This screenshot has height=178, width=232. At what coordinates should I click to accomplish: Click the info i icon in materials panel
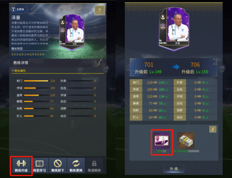point(213,129)
